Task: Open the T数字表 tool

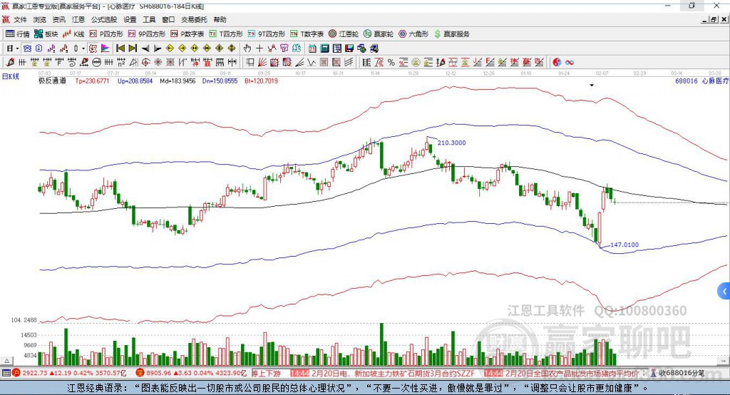Action: 307,34
